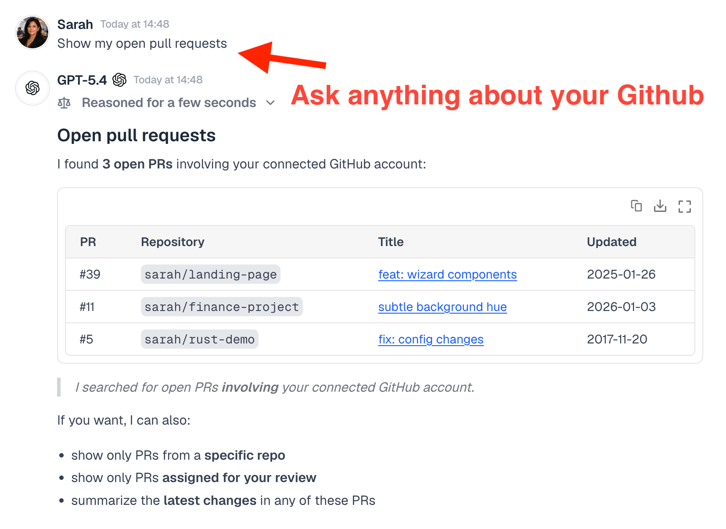Click the Today at 14:48 timestamp on Sarah's message
Image resolution: width=726 pixels, height=529 pixels.
(134, 24)
